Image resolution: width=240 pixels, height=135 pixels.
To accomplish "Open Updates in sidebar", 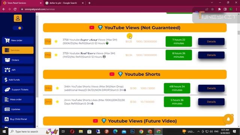I will (x=18, y=109).
